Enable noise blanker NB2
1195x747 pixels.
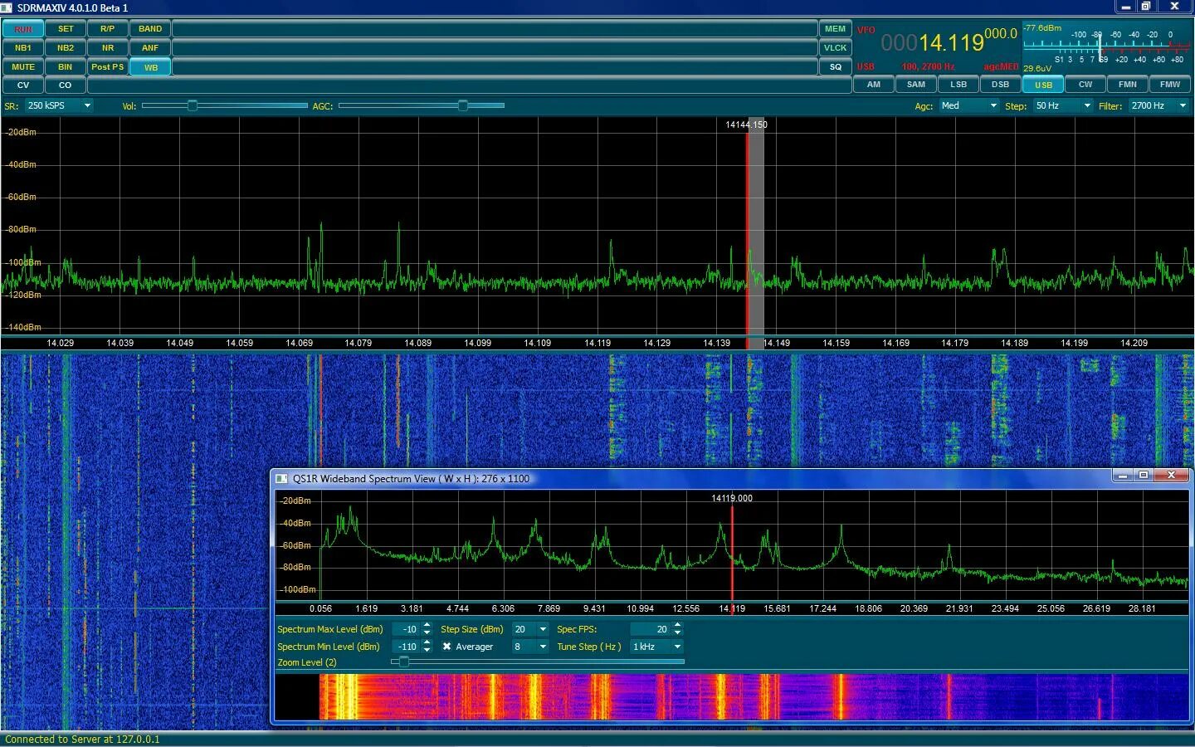[66, 48]
